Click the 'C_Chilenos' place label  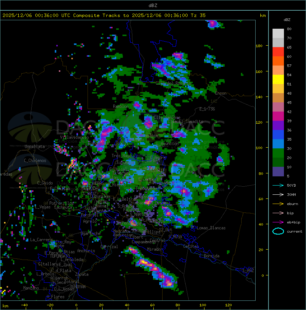click(35, 161)
